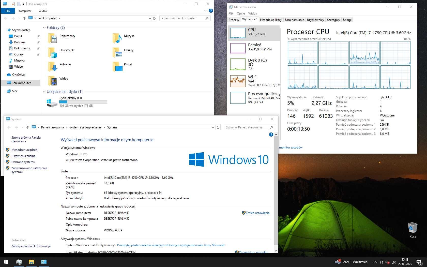
Task: Expand the Explorer ribbon chevron
Action: pos(205,11)
